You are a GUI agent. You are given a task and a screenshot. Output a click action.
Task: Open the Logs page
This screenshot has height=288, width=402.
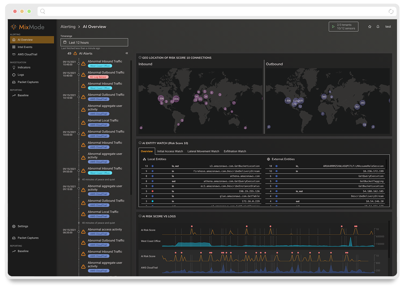21,75
